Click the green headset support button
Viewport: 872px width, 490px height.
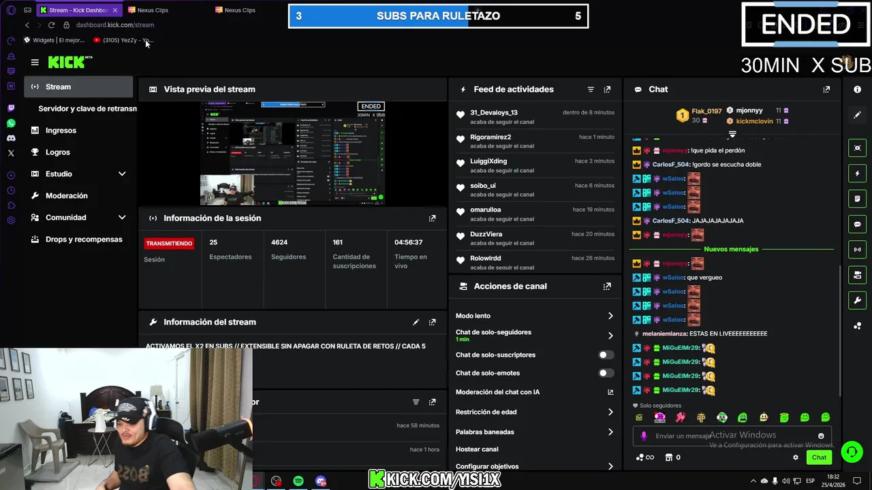click(851, 452)
